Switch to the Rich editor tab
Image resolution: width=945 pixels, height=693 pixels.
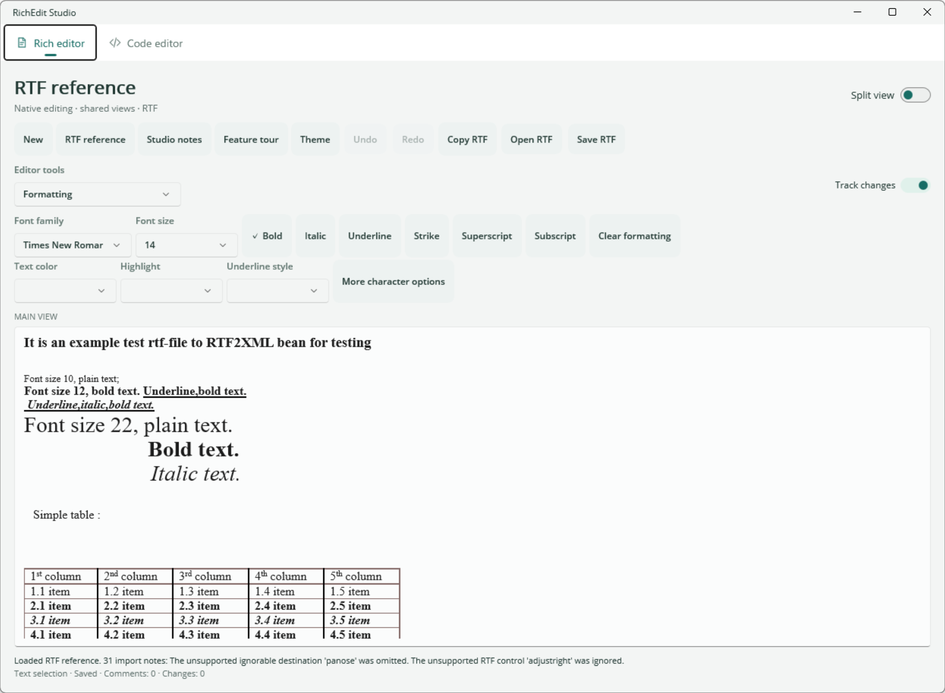pyautogui.click(x=51, y=43)
